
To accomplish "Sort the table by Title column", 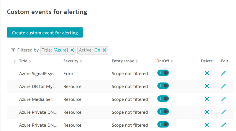I will (23, 61).
